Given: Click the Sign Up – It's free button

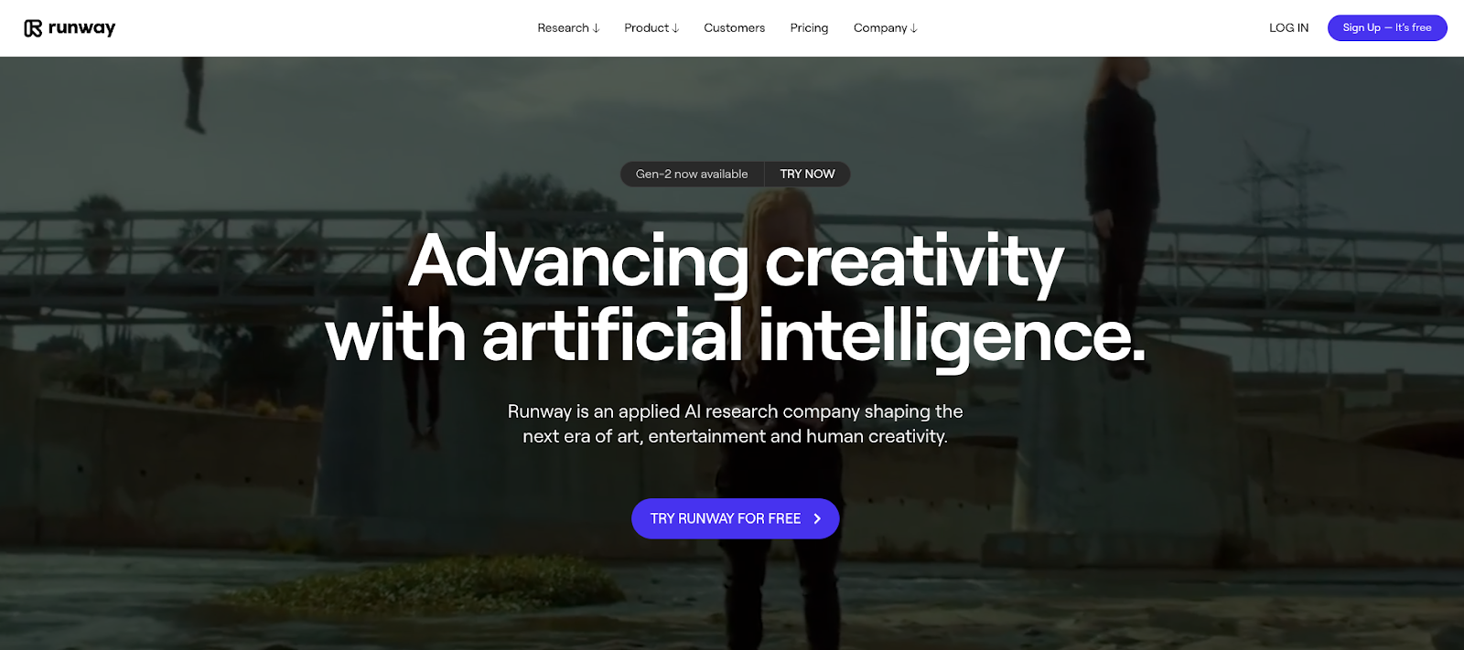Looking at the screenshot, I should [x=1387, y=28].
